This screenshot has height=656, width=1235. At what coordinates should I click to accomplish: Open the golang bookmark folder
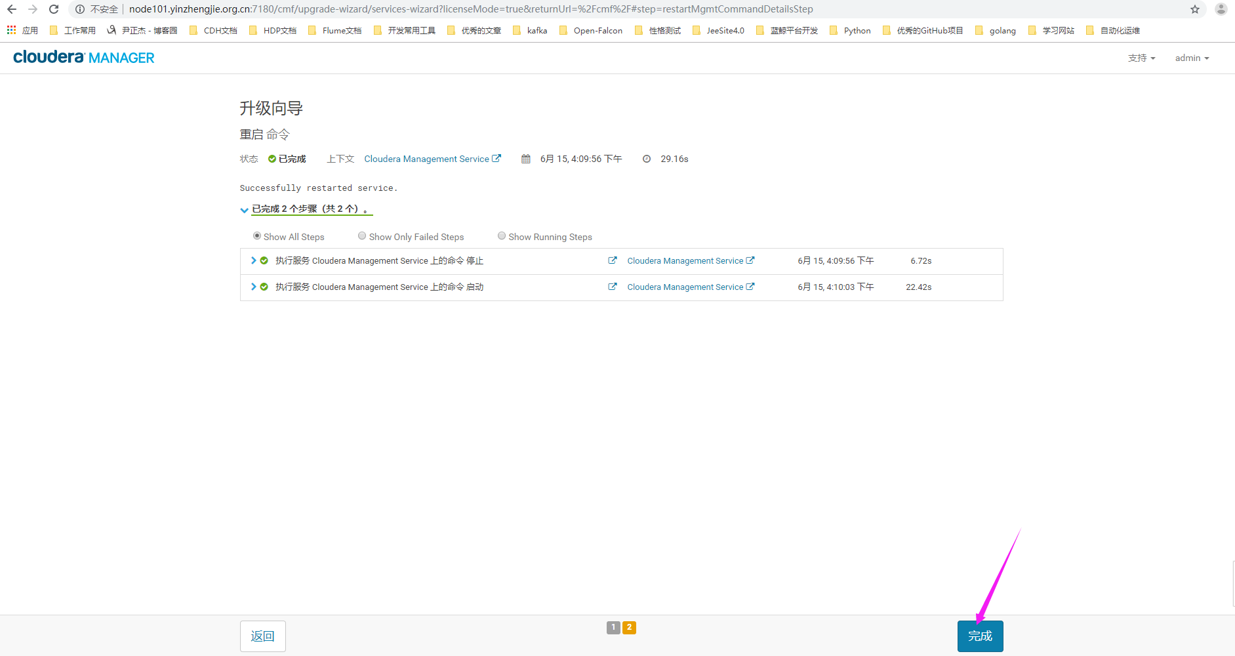(x=996, y=30)
